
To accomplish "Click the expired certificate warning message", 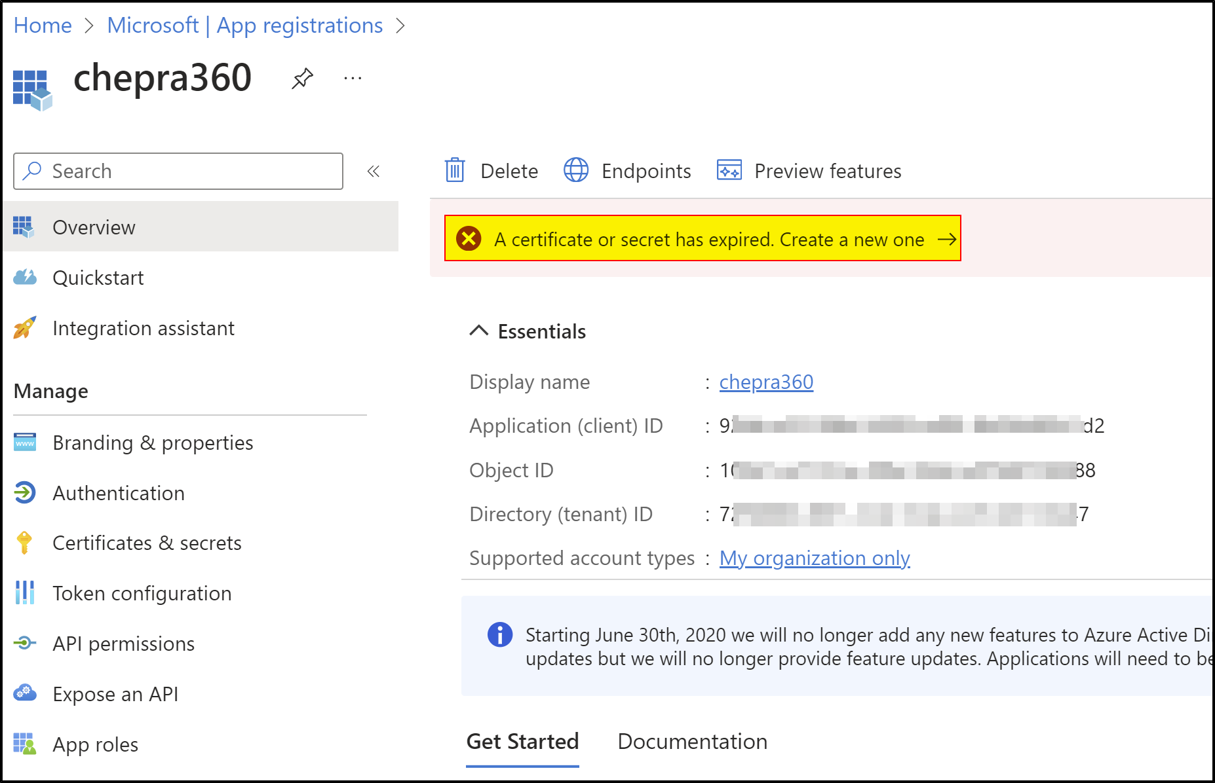I will [709, 240].
